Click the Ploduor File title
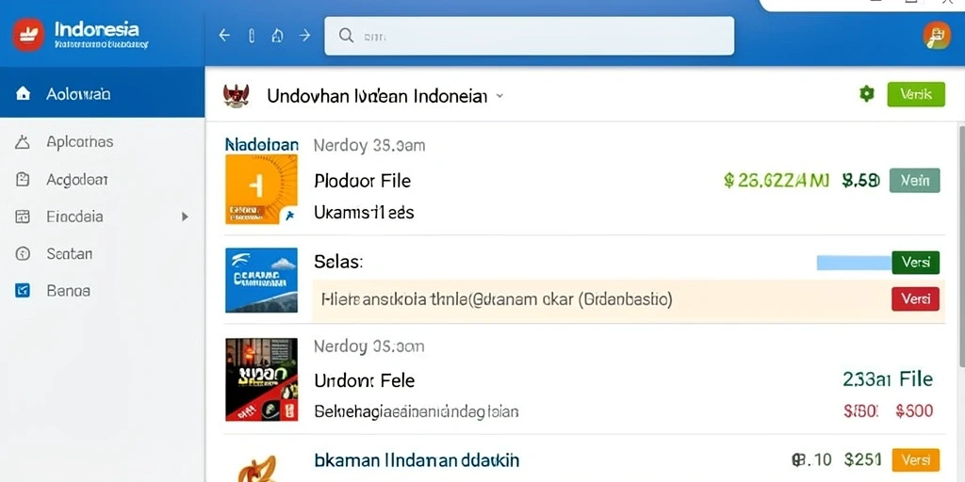Image resolution: width=965 pixels, height=482 pixels. tap(362, 181)
